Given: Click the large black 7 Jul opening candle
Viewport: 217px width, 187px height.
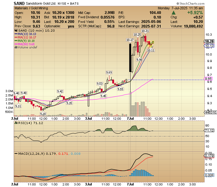Looking at the screenshot, I should coord(130,58).
